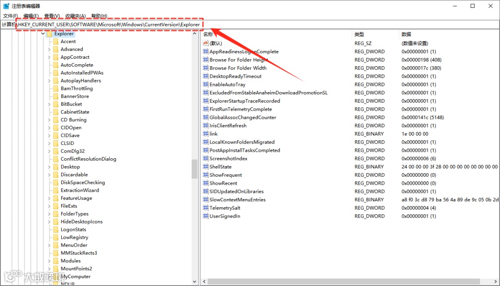The height and width of the screenshot is (286, 500).
Task: Select the LogonStats key
Action: (73, 230)
